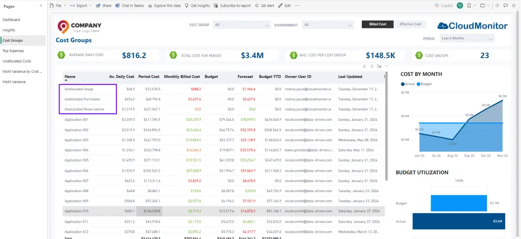Open the MoM Variance by Cost page
The width and height of the screenshot is (521, 239).
click(23, 71)
